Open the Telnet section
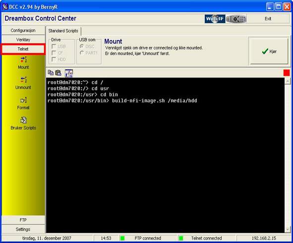Screen dimensions: 293x243 tap(23, 49)
